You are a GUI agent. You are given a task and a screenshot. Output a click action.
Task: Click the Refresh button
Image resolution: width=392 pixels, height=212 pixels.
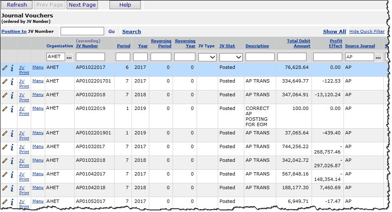[17, 5]
